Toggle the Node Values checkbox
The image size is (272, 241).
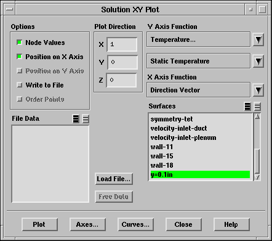pos(19,43)
